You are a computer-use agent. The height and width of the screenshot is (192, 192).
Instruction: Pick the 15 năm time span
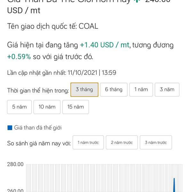tap(76, 107)
